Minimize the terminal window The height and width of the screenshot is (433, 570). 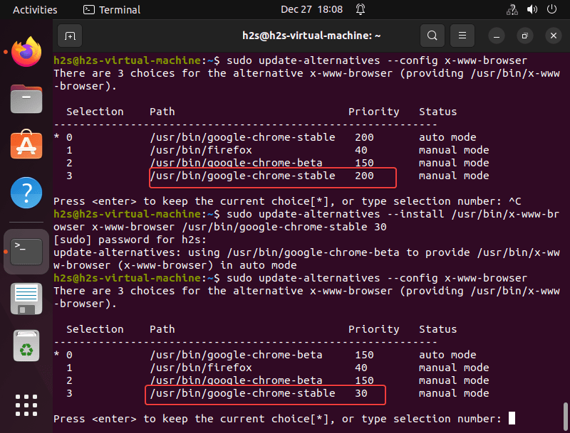click(497, 36)
